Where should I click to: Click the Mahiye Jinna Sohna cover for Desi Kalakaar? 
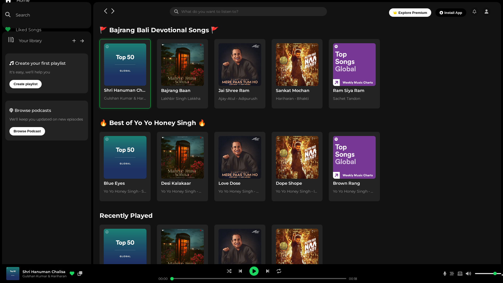(x=182, y=157)
